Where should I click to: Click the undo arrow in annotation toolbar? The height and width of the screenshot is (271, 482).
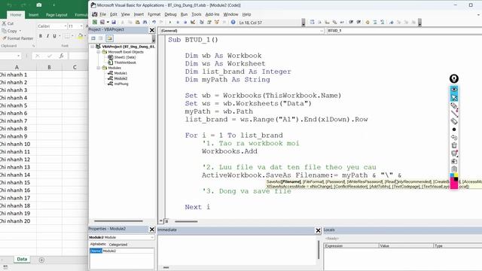(x=454, y=137)
